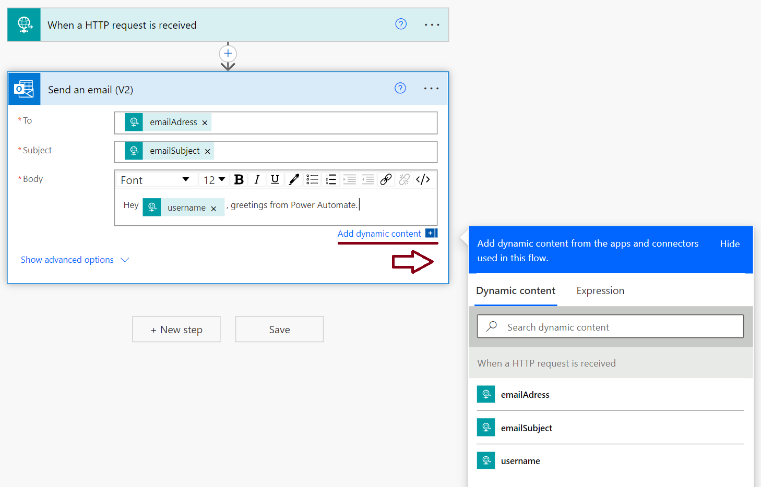Click the 'Send an email (V2)' title
The image size is (761, 487).
(90, 90)
